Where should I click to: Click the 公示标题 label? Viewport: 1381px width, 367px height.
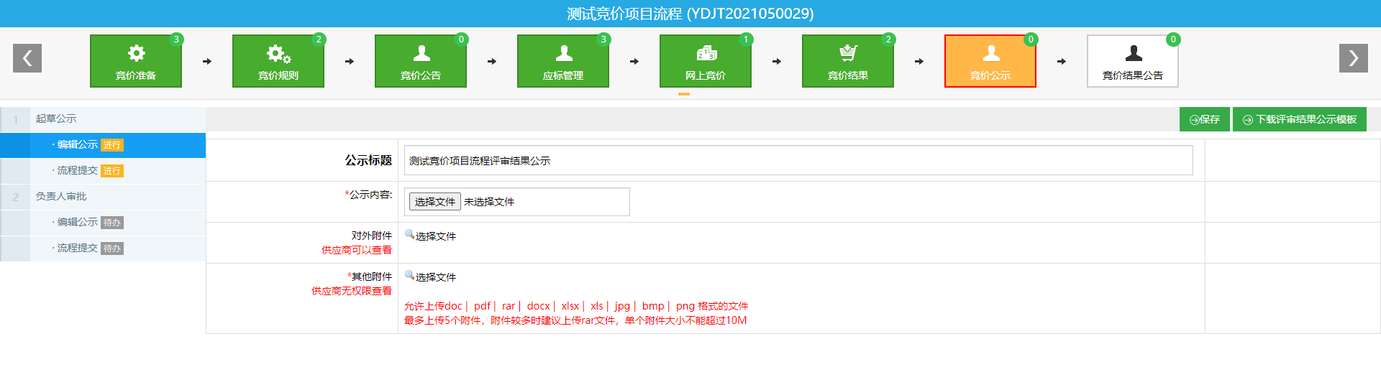point(368,160)
